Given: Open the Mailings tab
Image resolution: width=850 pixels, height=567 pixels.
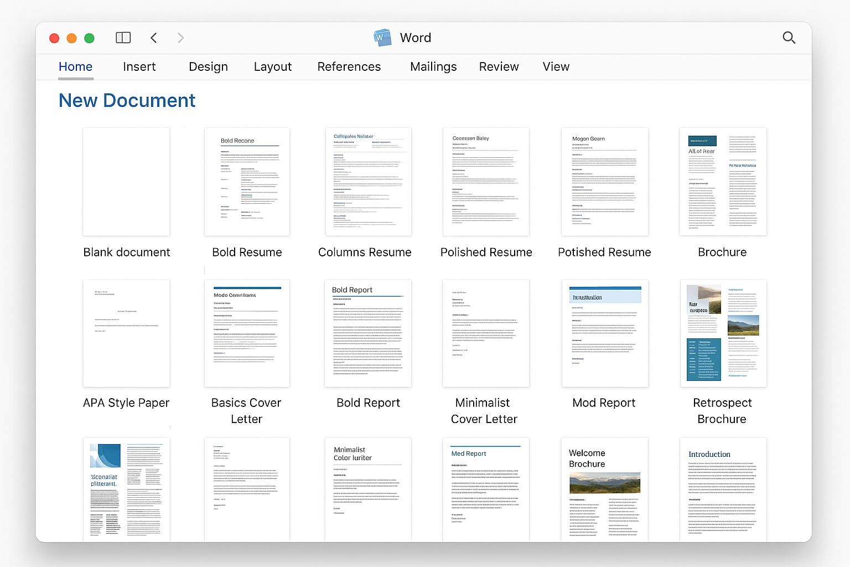Looking at the screenshot, I should [433, 66].
